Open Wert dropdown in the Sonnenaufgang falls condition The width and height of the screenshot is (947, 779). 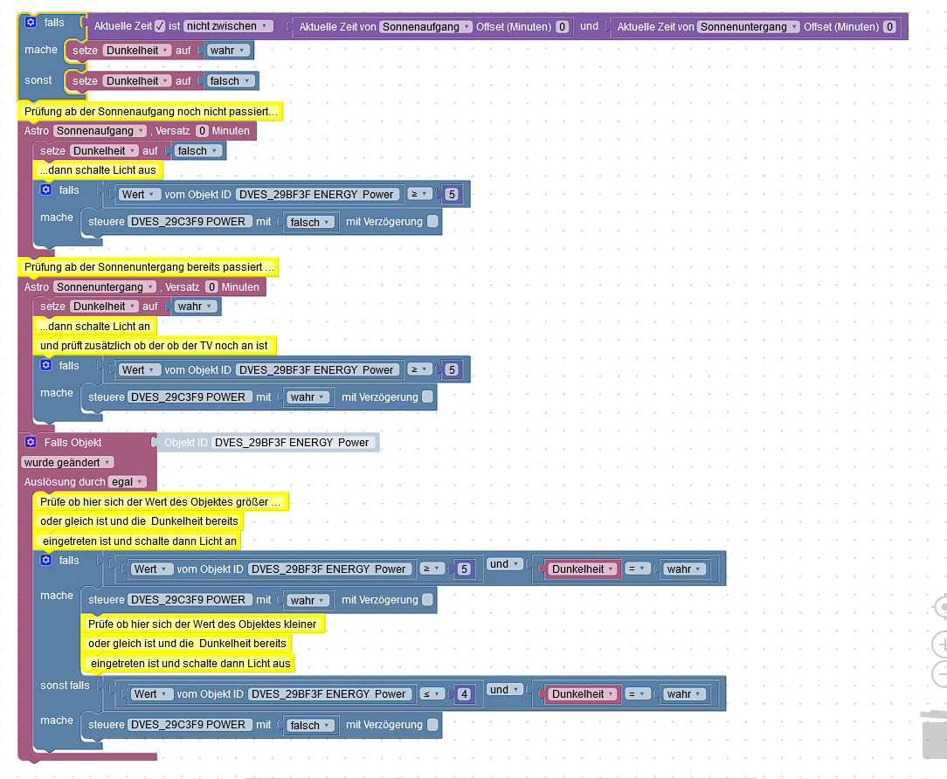pos(139,195)
